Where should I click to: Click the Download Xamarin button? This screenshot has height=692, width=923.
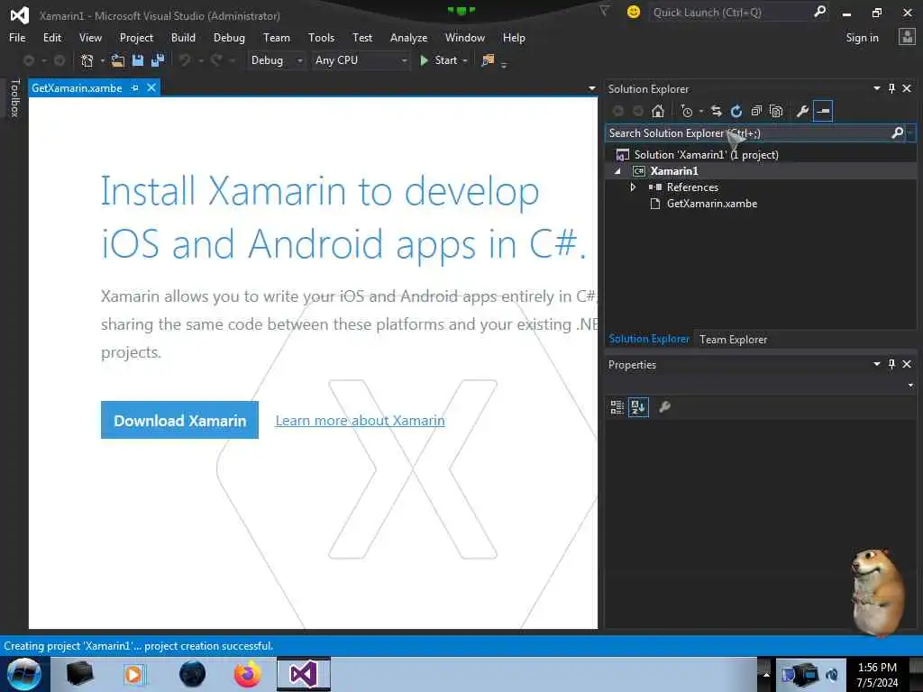click(x=179, y=420)
